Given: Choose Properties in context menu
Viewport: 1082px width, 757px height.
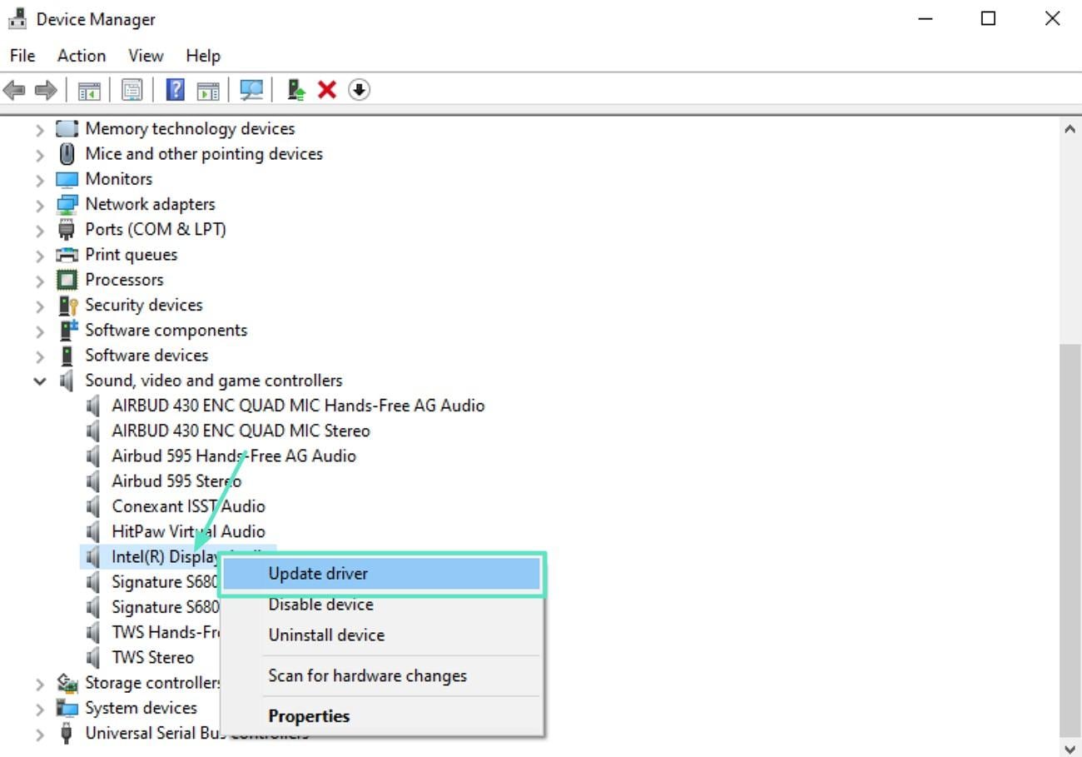Looking at the screenshot, I should pyautogui.click(x=382, y=716).
